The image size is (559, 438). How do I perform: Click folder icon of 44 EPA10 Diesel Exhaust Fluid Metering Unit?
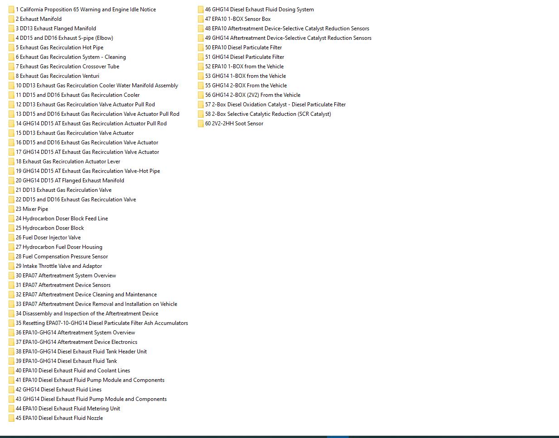point(11,409)
